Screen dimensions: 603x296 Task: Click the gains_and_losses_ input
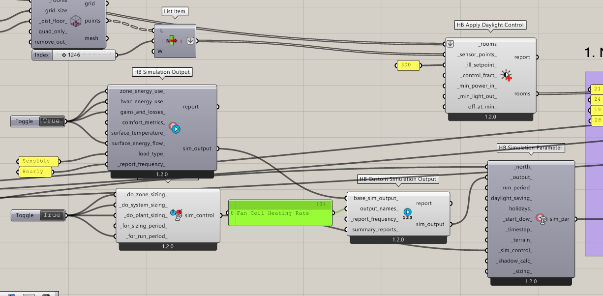(143, 112)
